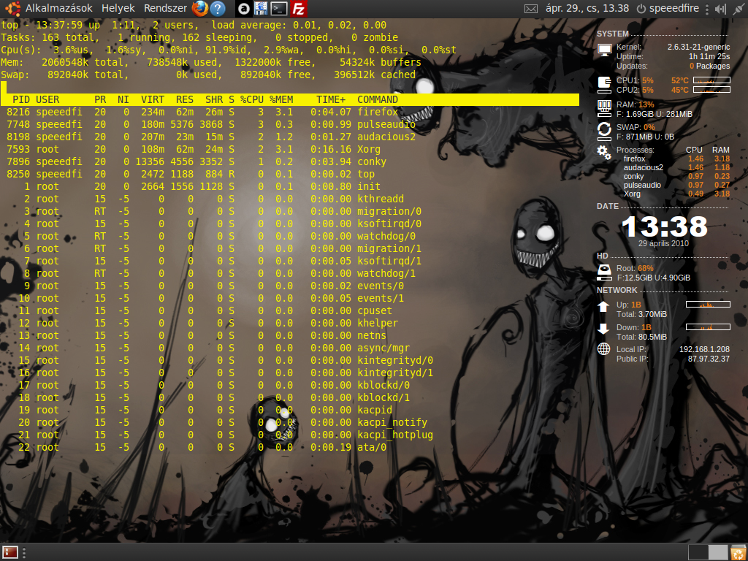Click the COMMAND column header in top
This screenshot has width=748, height=561.
[x=378, y=99]
